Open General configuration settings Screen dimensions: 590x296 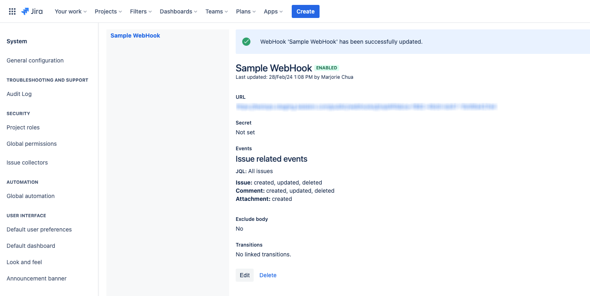tap(35, 60)
